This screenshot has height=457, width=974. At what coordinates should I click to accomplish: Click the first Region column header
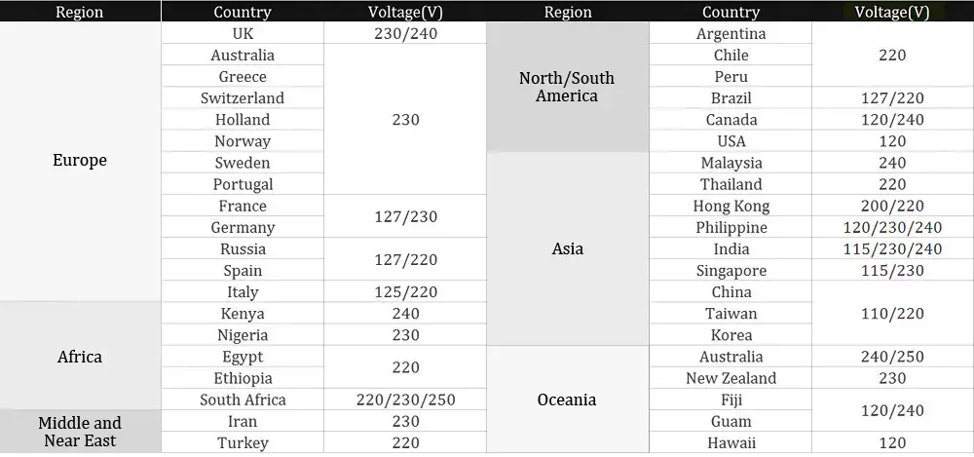point(80,12)
